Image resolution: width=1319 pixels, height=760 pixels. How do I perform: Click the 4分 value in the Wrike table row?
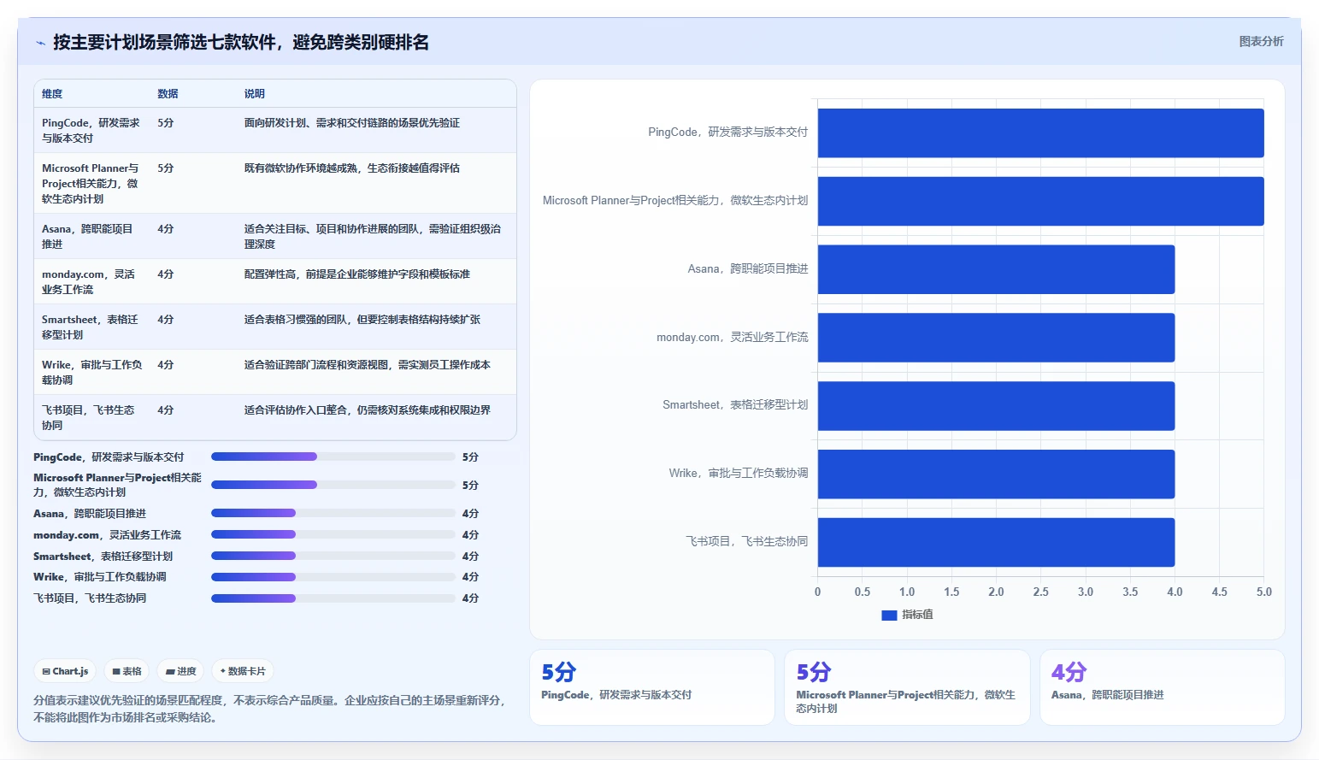[166, 365]
